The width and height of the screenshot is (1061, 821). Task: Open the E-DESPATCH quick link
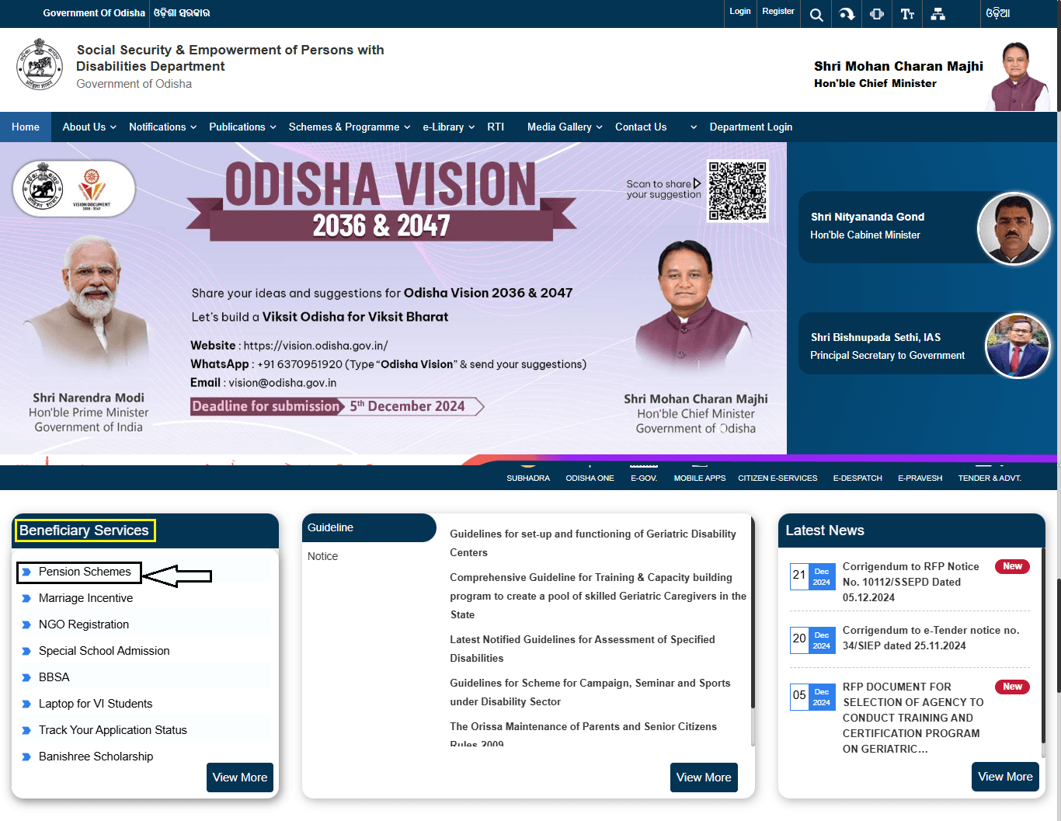(857, 478)
